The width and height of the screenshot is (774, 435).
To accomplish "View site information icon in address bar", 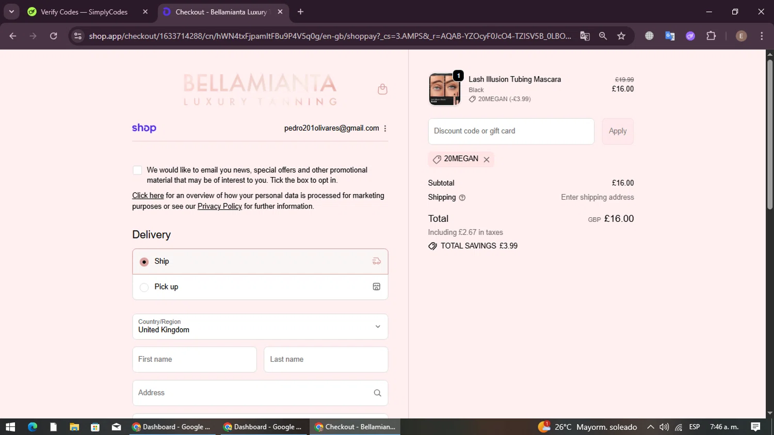I will [x=78, y=36].
